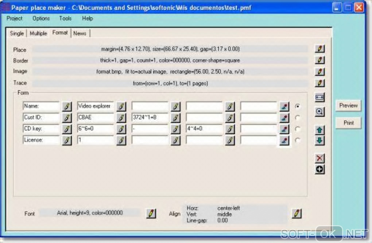Screen dimensions: 372x243
Task: Click the 4~4=0 input field
Action: pos(204,129)
